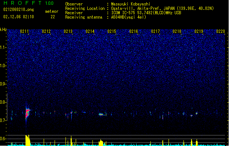Viewport: 229px width, 146px height.
Task: Click the kHz axis unit label
Action: click(3, 30)
